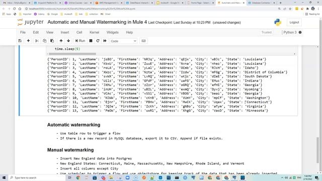Open the Widgets menu
This screenshot has width=322, height=181.
pos(112,32)
